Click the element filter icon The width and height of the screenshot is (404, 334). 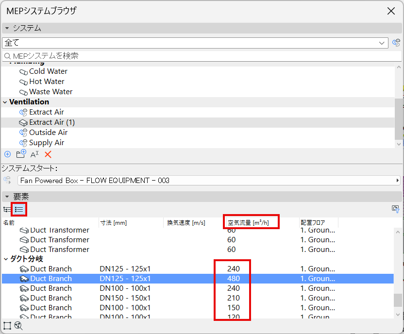coord(395,209)
